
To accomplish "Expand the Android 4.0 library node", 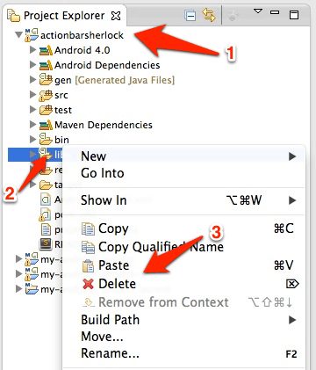I will pos(33,50).
